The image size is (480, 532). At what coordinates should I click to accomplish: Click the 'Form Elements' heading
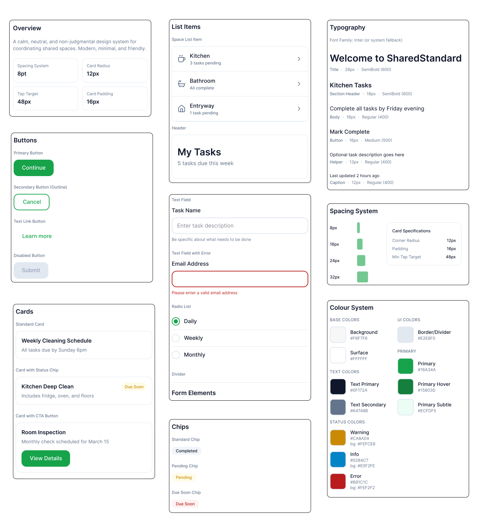(x=194, y=393)
